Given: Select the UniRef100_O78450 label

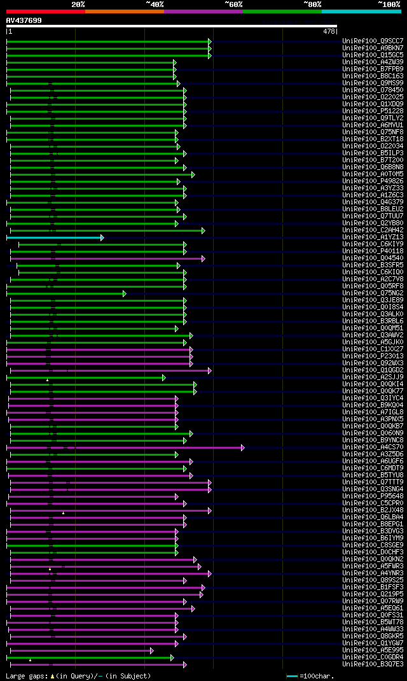Looking at the screenshot, I should point(373,90).
